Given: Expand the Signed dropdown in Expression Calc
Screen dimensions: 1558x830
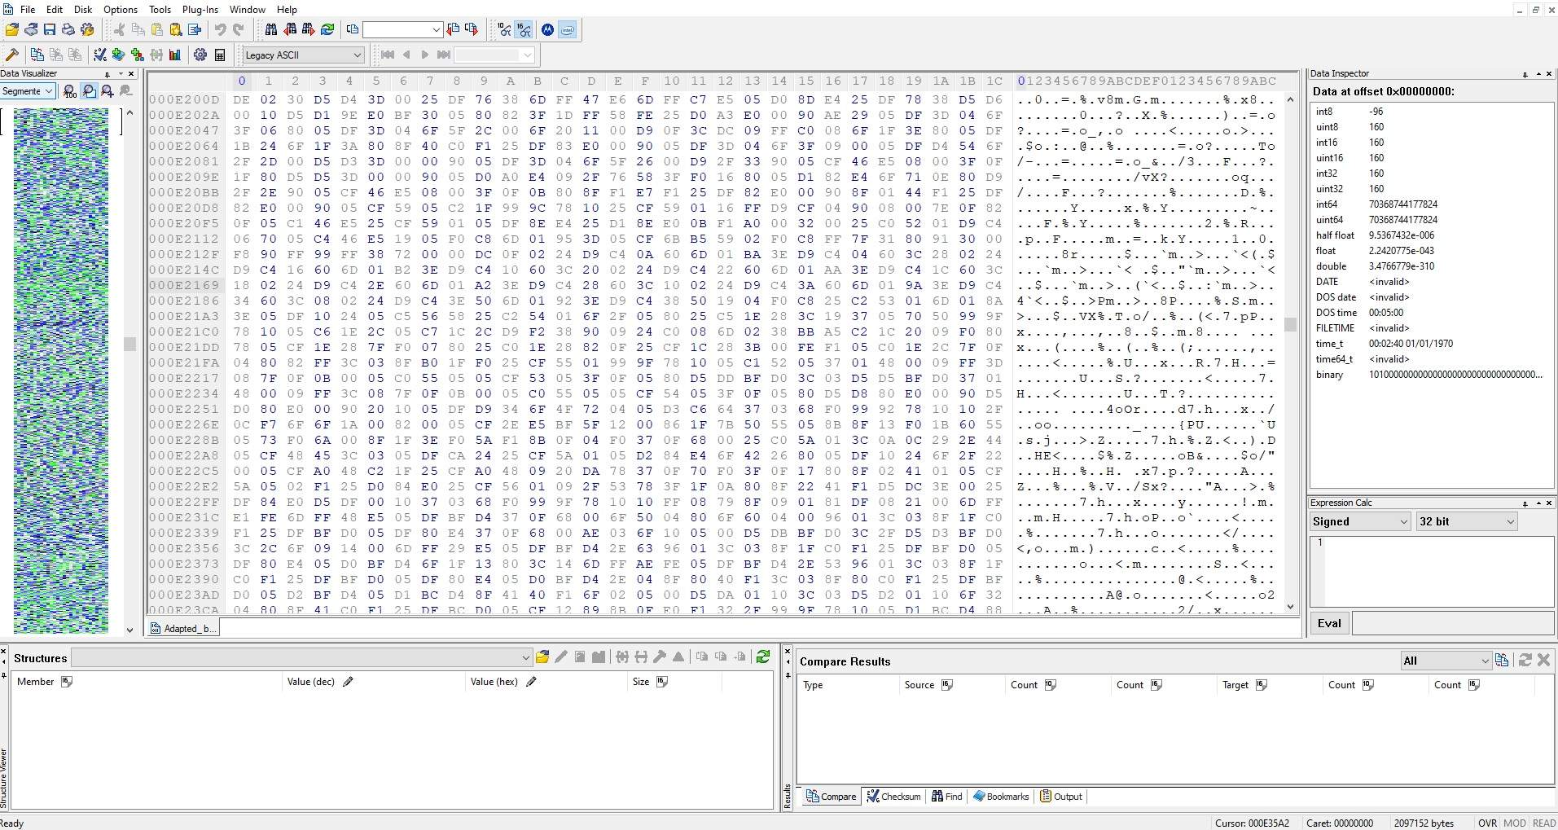Looking at the screenshot, I should coord(1359,521).
